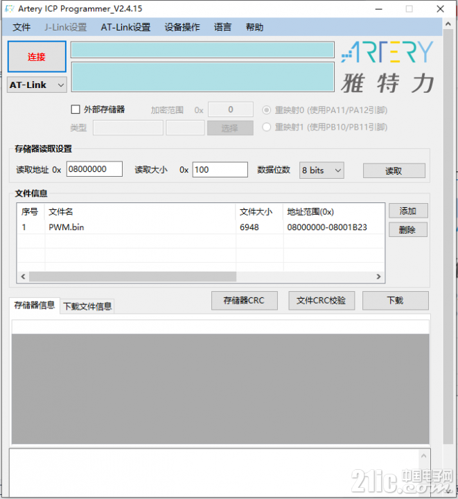This screenshot has height=499, width=458.
Task: Switch to the 下载文件信息 tab
Action: (87, 306)
